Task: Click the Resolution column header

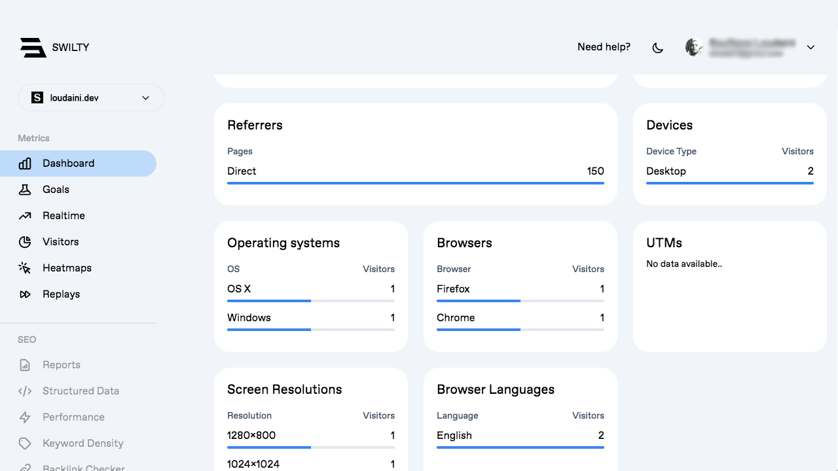Action: click(x=249, y=415)
